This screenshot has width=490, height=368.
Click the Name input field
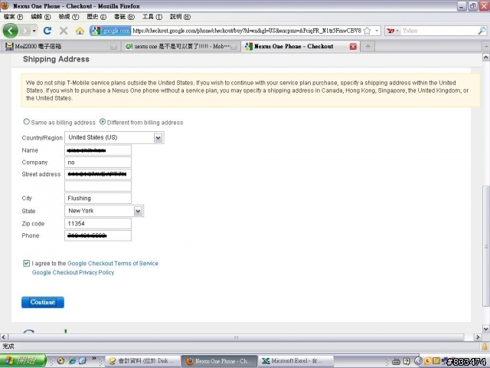pos(98,150)
